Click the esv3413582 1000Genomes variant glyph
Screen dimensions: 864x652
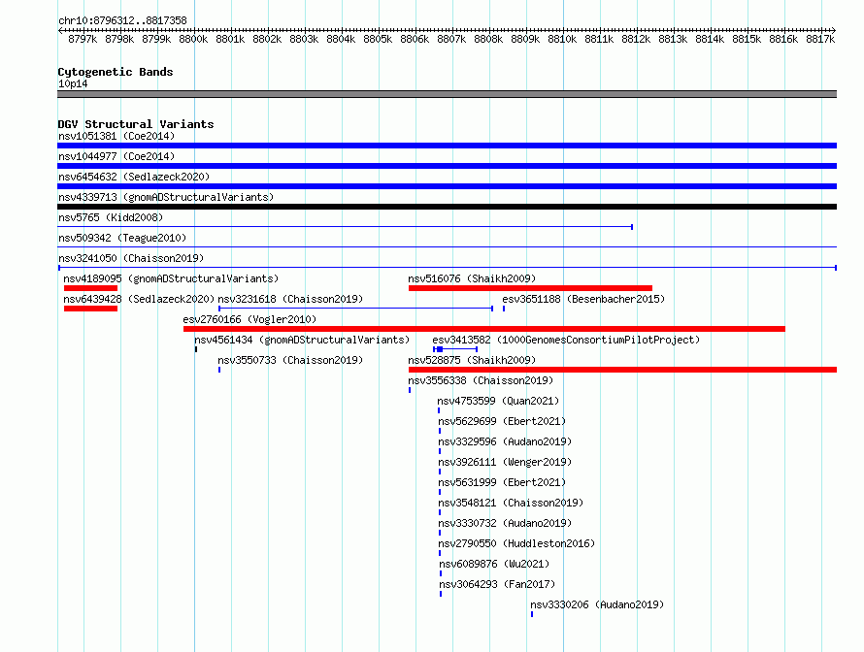point(455,349)
